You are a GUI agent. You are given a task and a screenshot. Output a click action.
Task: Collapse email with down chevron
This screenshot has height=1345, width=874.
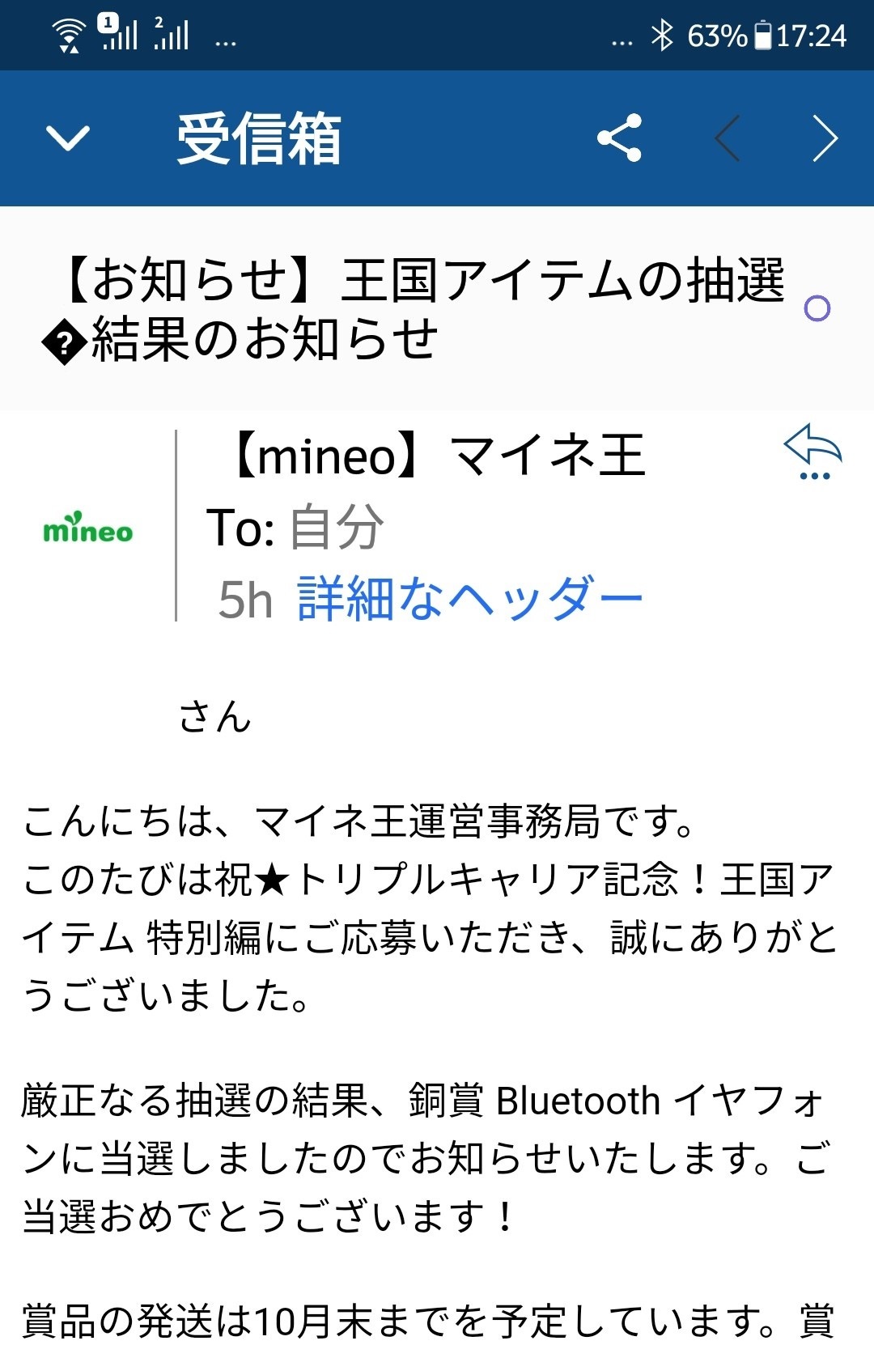(68, 138)
